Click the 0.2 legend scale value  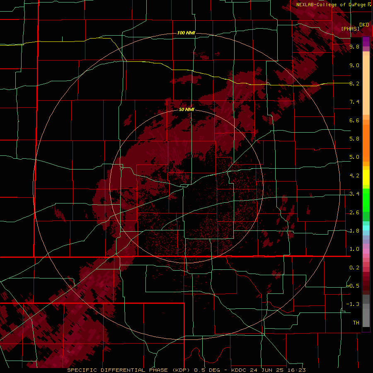(354, 268)
